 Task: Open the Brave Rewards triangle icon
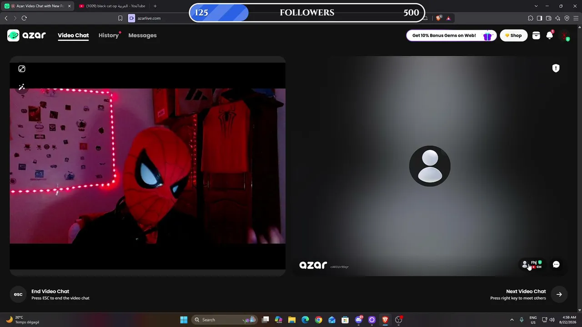448,18
